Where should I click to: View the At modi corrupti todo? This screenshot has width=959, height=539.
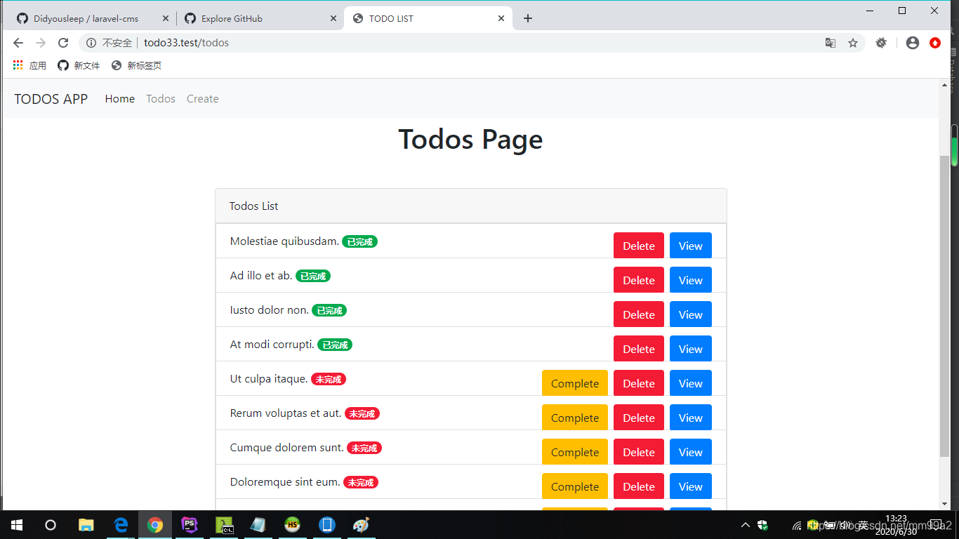pyautogui.click(x=691, y=349)
